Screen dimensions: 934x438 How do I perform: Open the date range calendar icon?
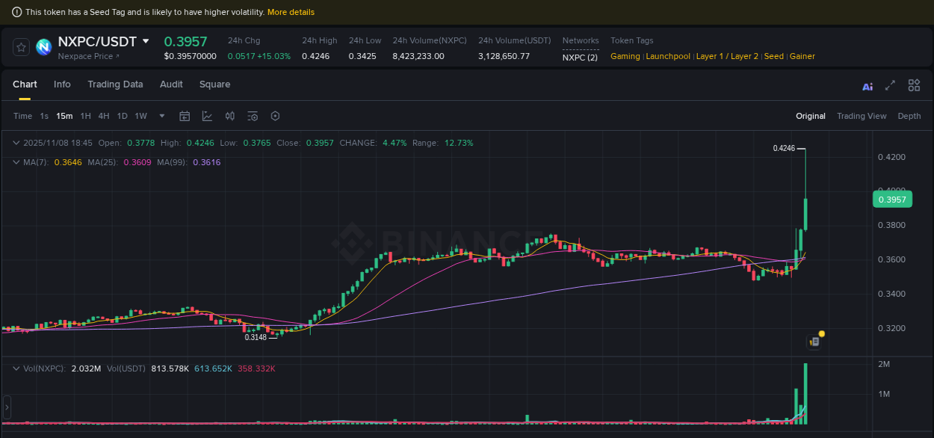tap(185, 116)
